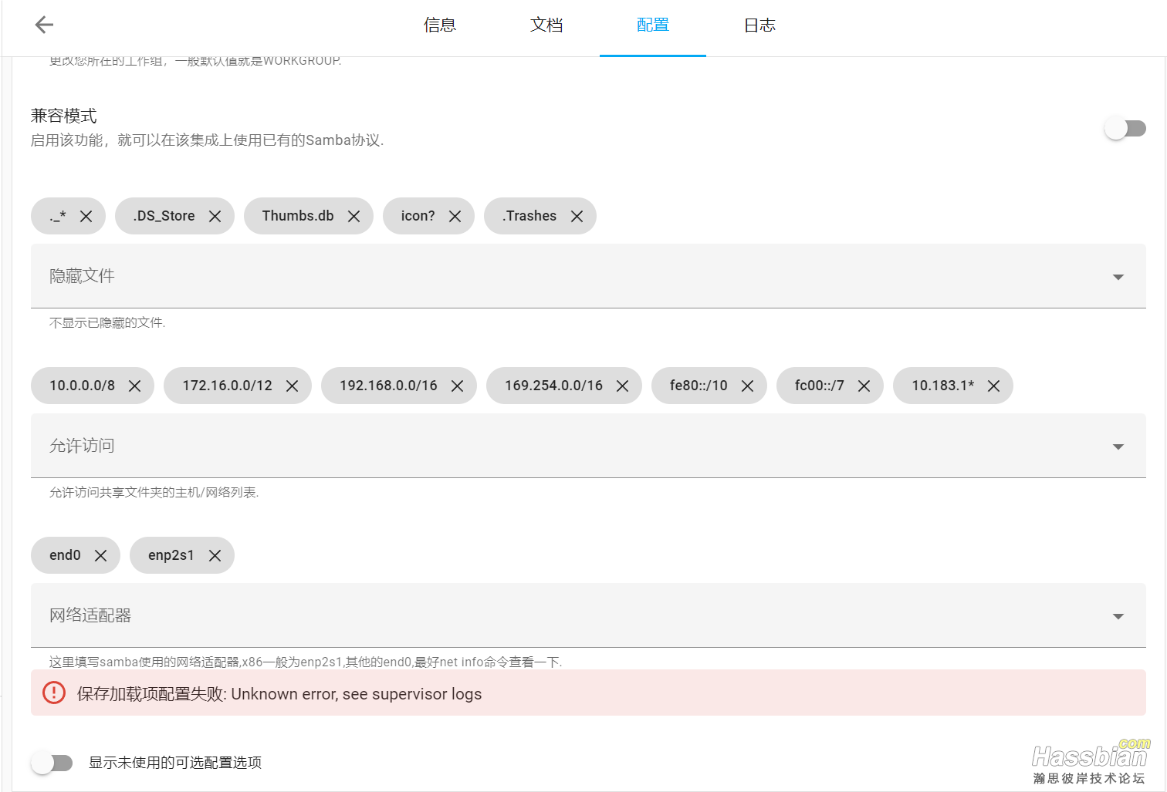Viewport: 1167px width, 792px height.
Task: Remove the icon? chip
Action: click(455, 217)
